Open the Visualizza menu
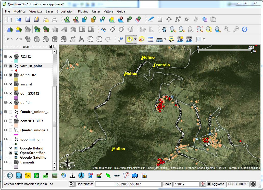Screen dimensions: 263x190 pos(35,11)
